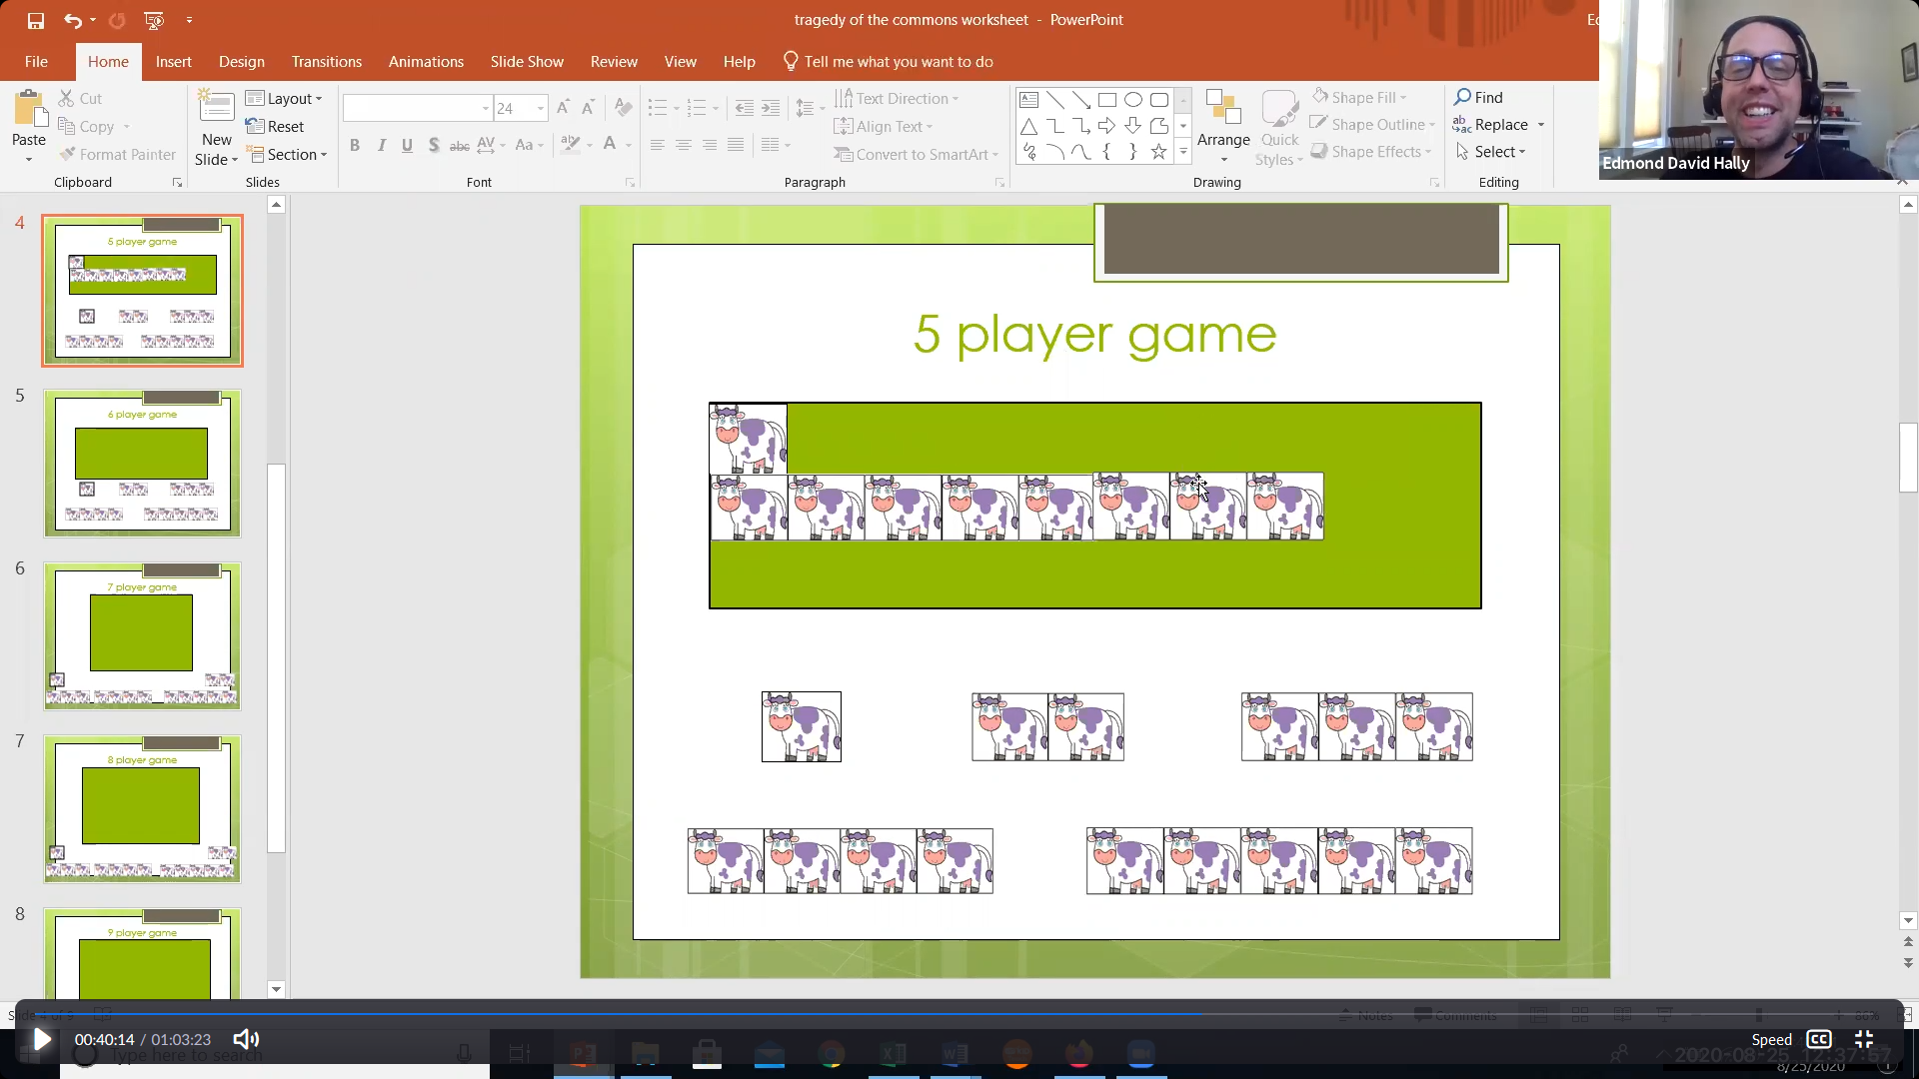Image resolution: width=1919 pixels, height=1079 pixels.
Task: Clear all formatting icon
Action: pos(624,108)
